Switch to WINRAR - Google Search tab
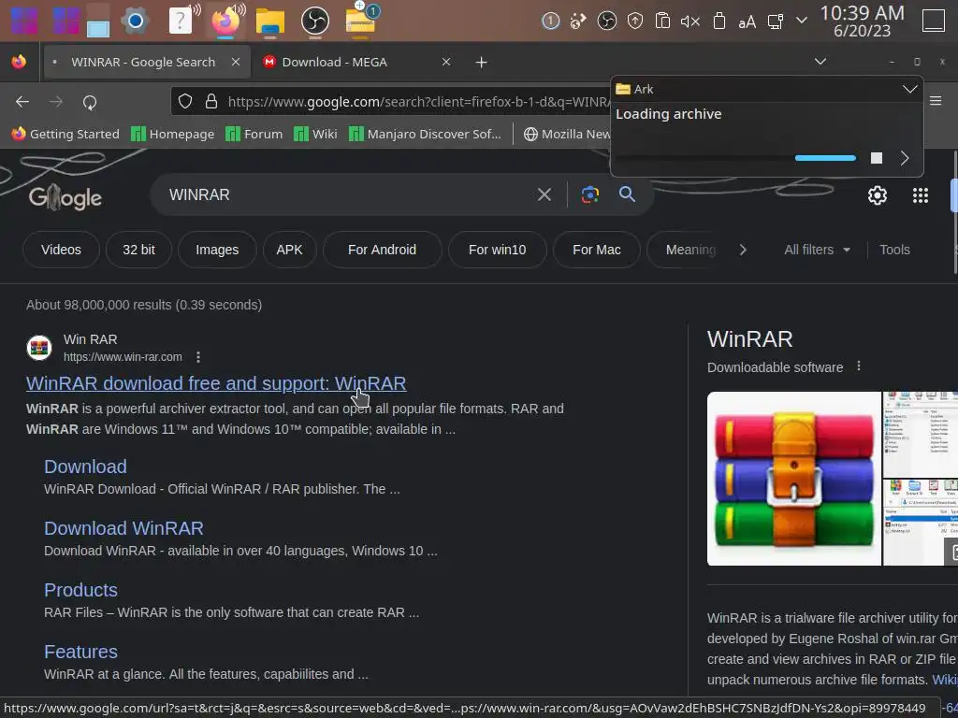 coord(145,62)
